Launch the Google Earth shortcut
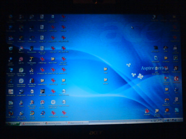The height and width of the screenshot is (139, 186). coord(21,92)
